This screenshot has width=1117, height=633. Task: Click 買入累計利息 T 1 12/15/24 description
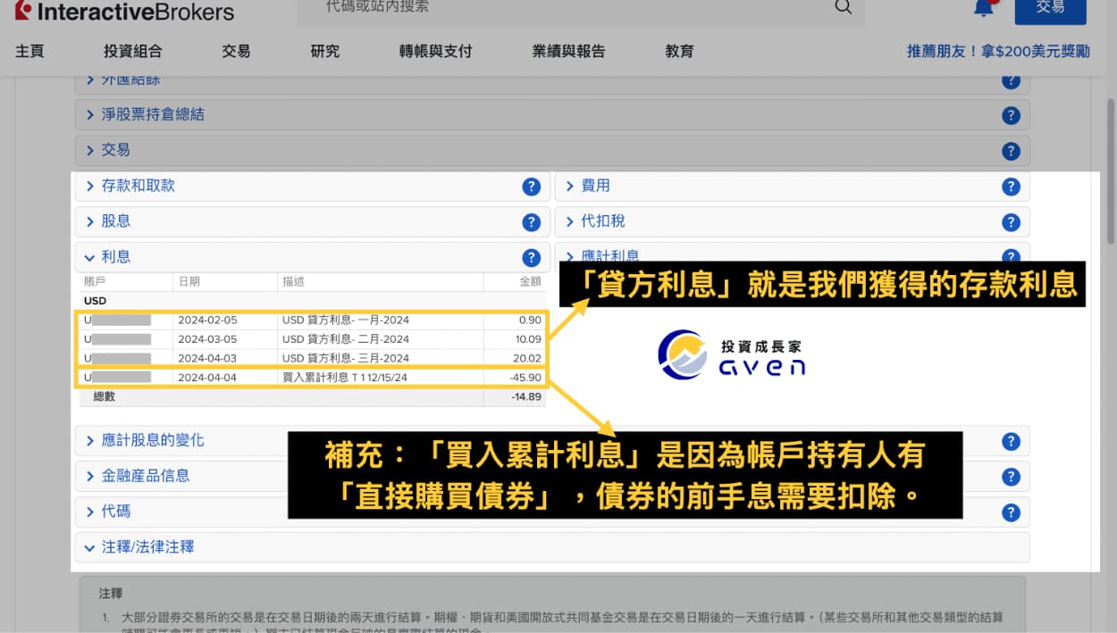345,378
